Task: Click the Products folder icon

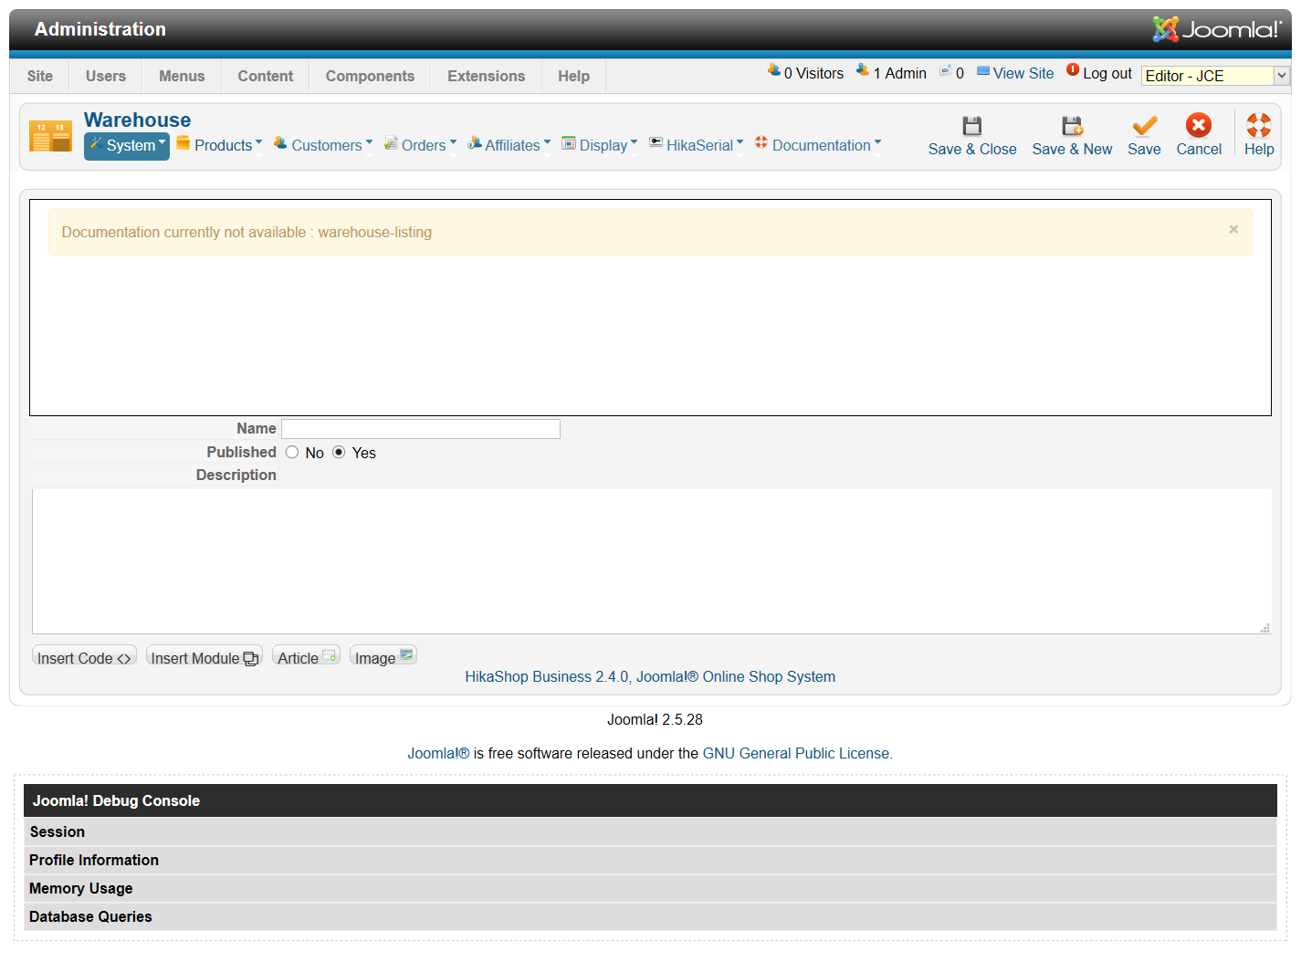Action: click(184, 142)
